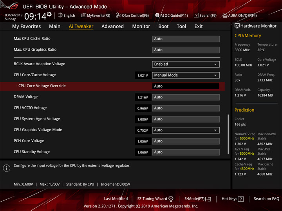Click the CPU VCCIO Voltage field
Image resolution: width=282 pixels, height=211 pixels.
coord(186,108)
